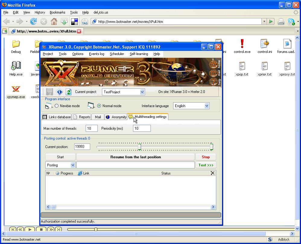Click the home icon on XRumer banner

coord(213,64)
